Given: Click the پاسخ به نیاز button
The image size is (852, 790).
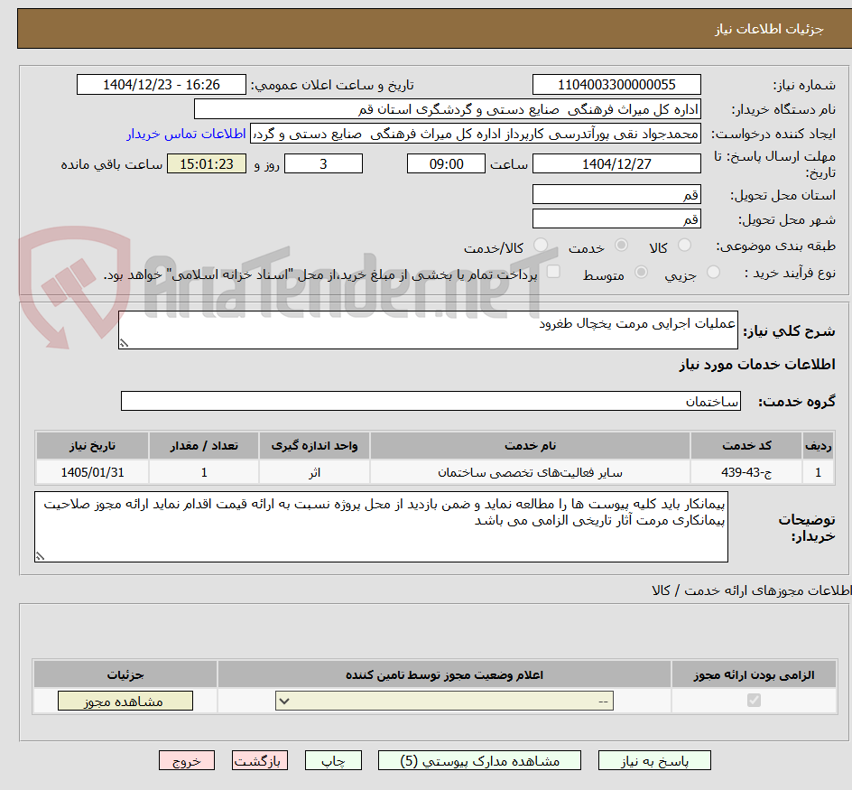Looking at the screenshot, I should [654, 760].
